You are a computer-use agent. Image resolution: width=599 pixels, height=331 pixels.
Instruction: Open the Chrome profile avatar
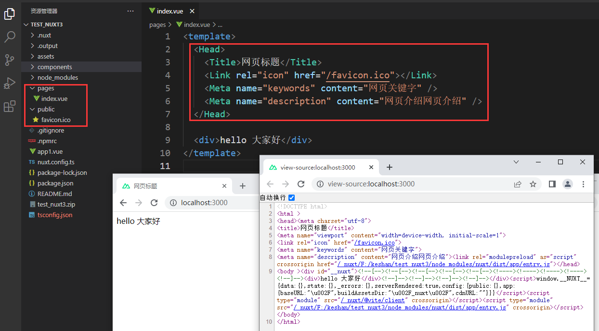click(568, 184)
